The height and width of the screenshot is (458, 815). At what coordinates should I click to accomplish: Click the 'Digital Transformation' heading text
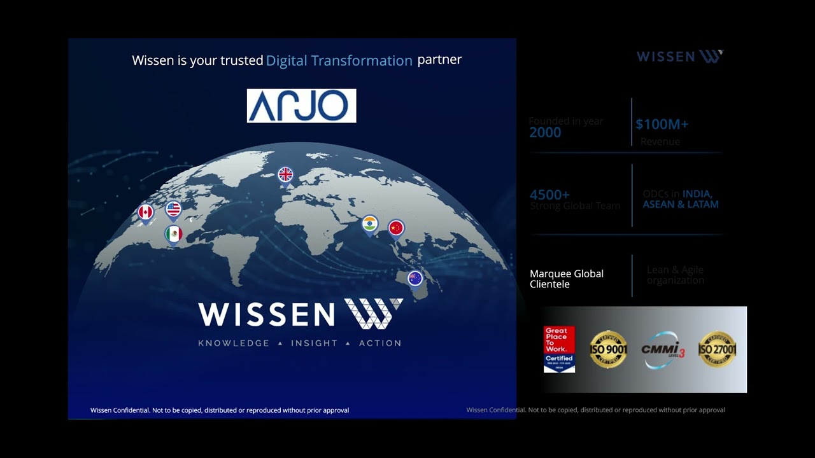click(339, 60)
